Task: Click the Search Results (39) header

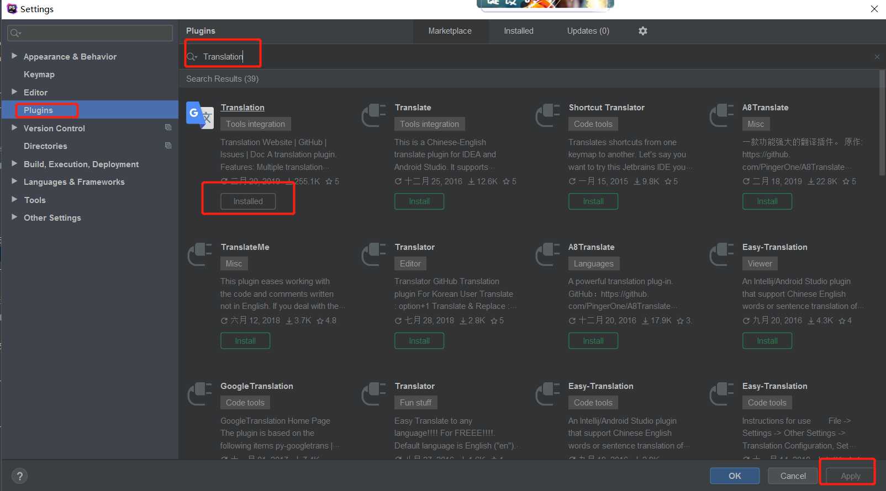Action: pos(222,79)
